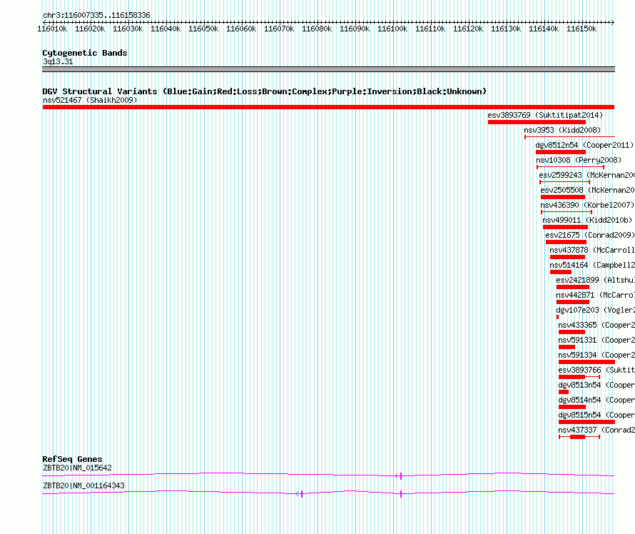Open nsv10308 (Perry2008) variant details
This screenshot has width=635, height=534.
click(x=579, y=160)
